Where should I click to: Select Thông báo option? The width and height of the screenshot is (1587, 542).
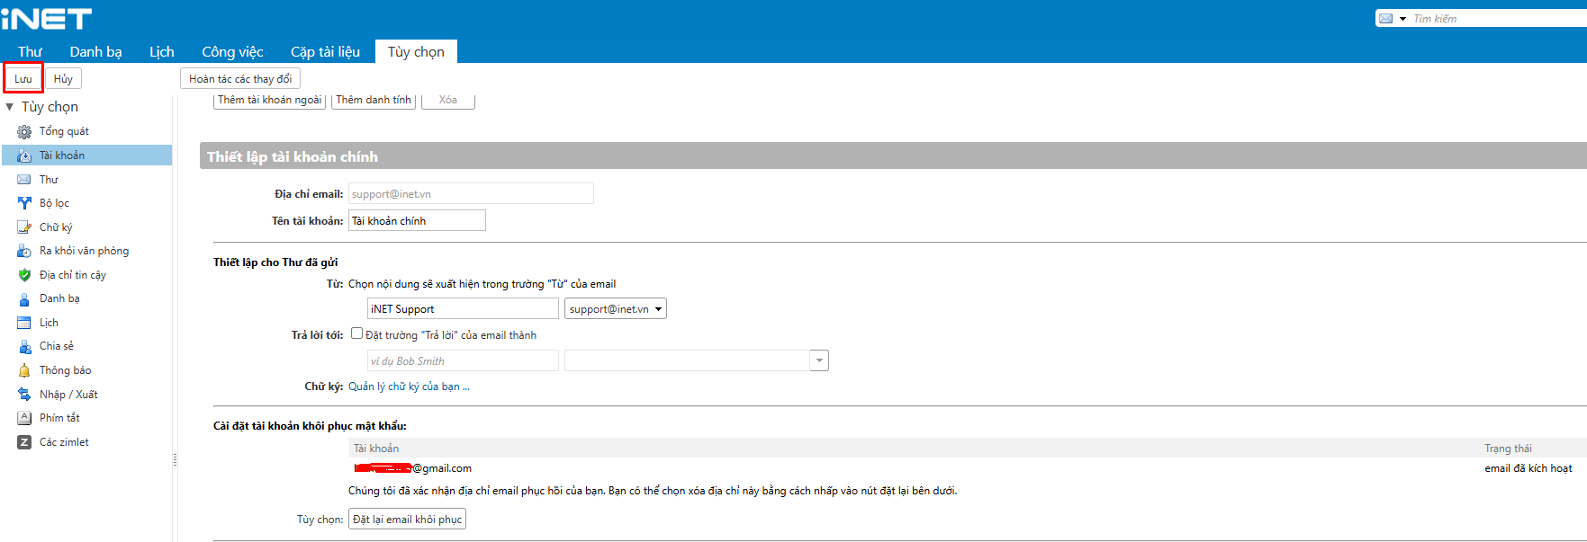click(65, 370)
